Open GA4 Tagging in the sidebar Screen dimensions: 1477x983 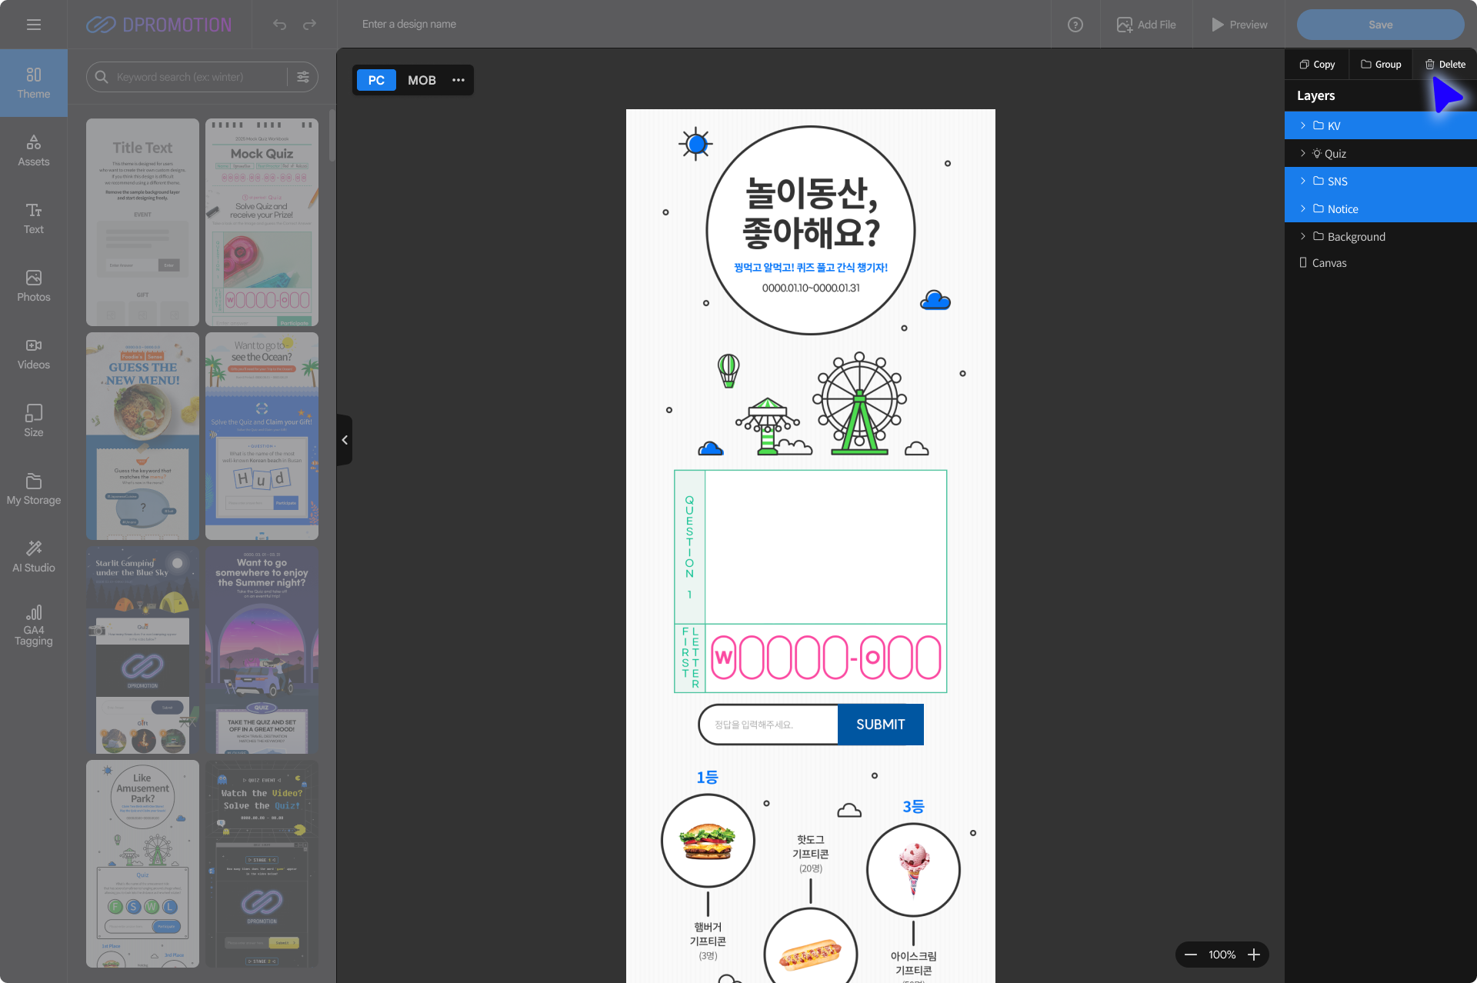(33, 624)
